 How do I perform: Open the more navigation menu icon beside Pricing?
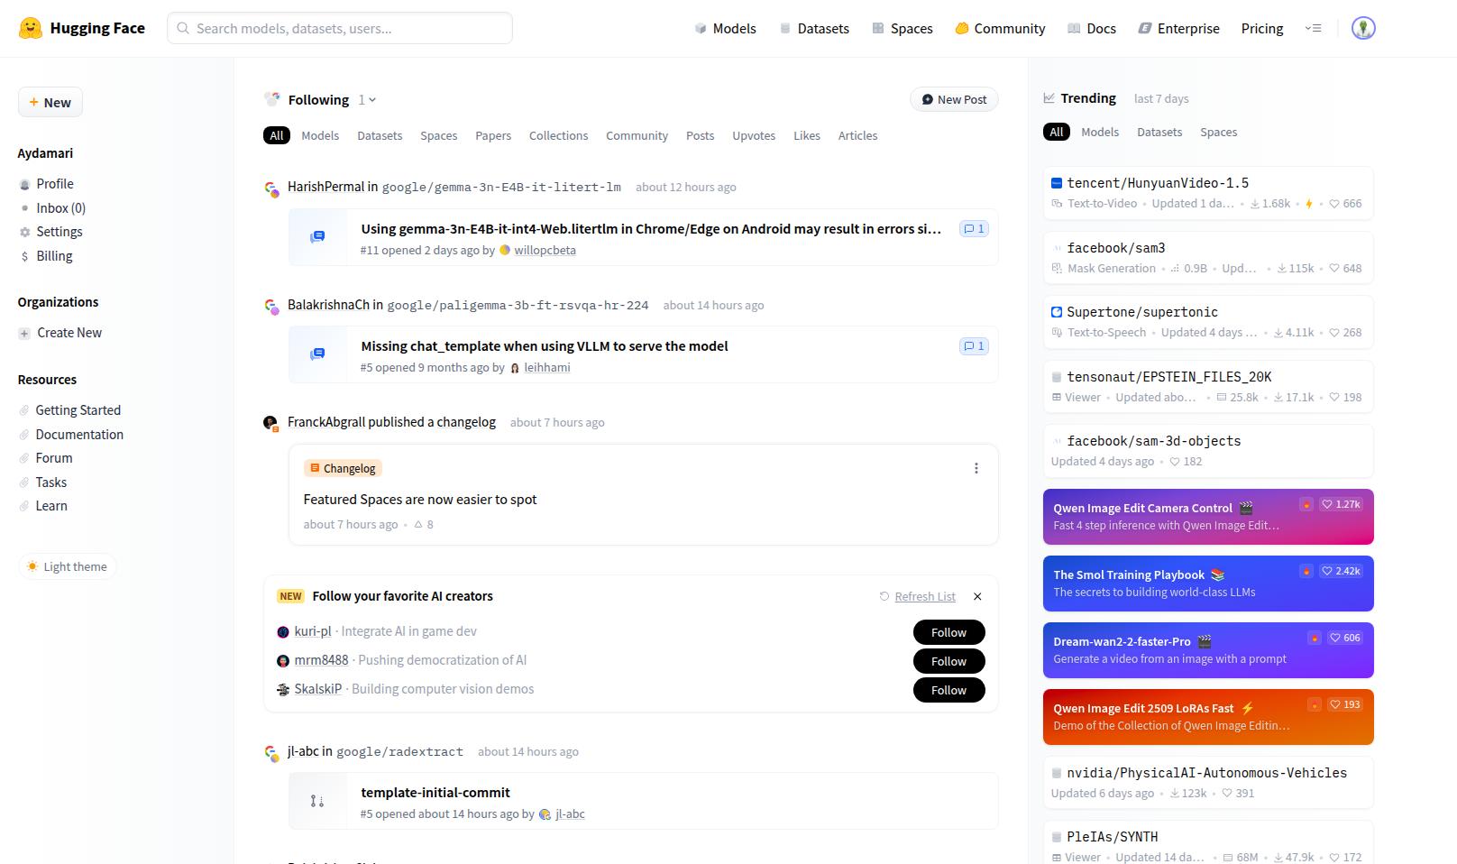coord(1313,28)
